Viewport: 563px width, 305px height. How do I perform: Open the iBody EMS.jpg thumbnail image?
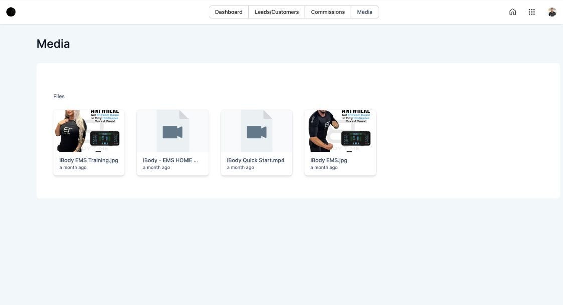click(x=340, y=131)
